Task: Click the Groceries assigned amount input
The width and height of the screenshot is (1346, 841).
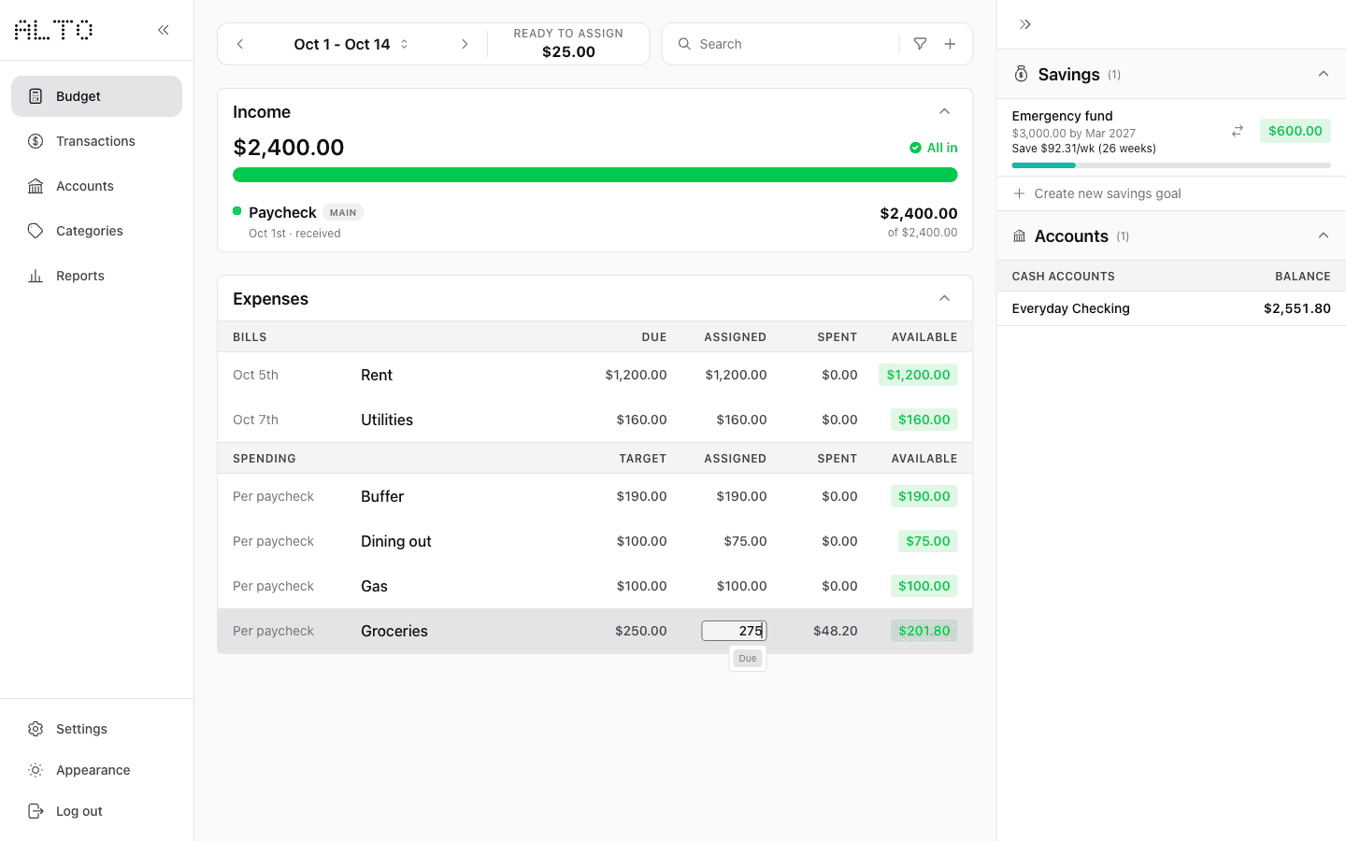Action: [734, 631]
